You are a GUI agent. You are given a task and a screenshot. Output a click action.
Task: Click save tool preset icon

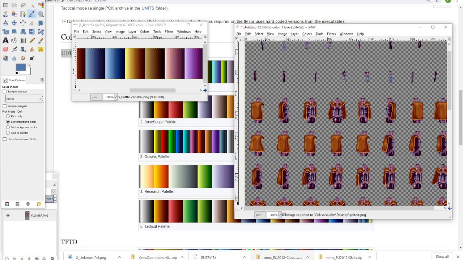pyautogui.click(x=7, y=204)
